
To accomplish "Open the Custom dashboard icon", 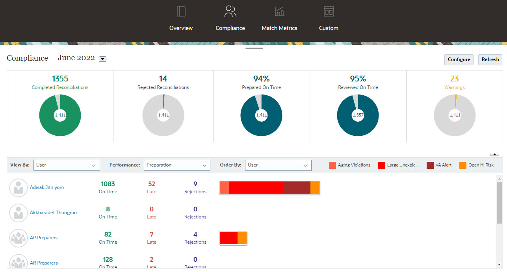I will 329,11.
